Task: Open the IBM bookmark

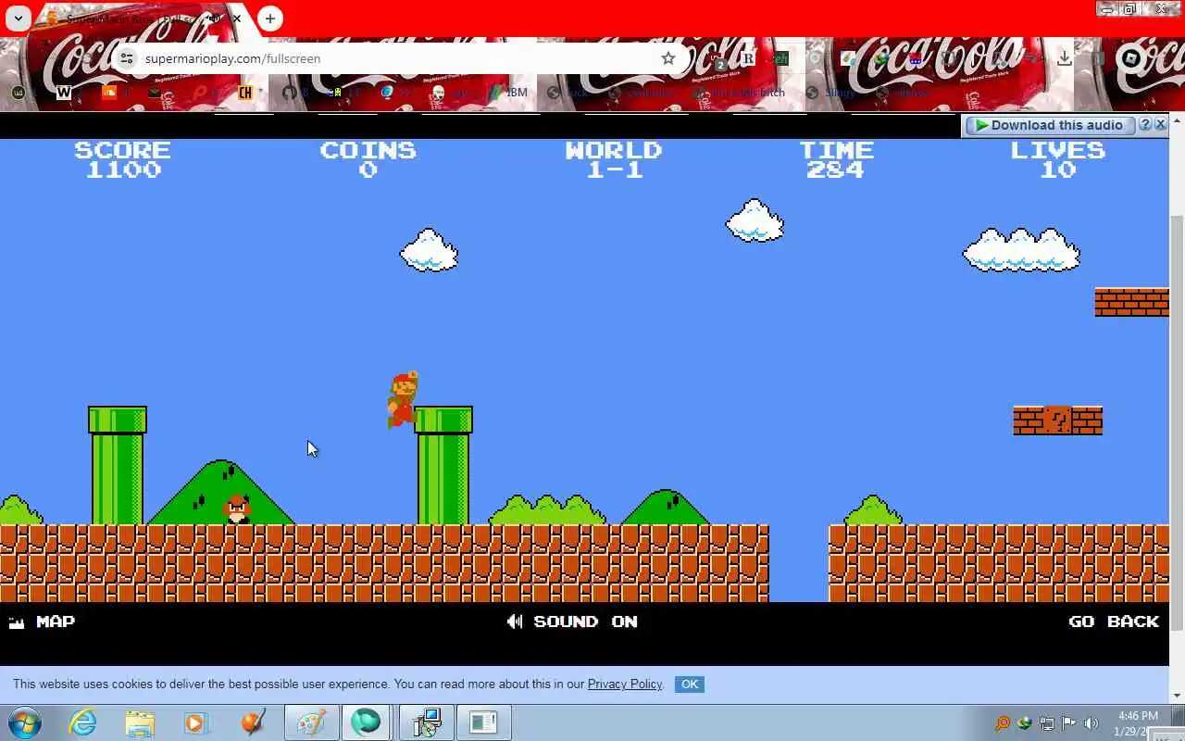Action: coord(507,93)
